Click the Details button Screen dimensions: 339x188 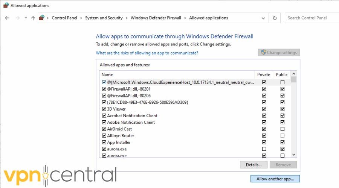pyautogui.click(x=253, y=165)
